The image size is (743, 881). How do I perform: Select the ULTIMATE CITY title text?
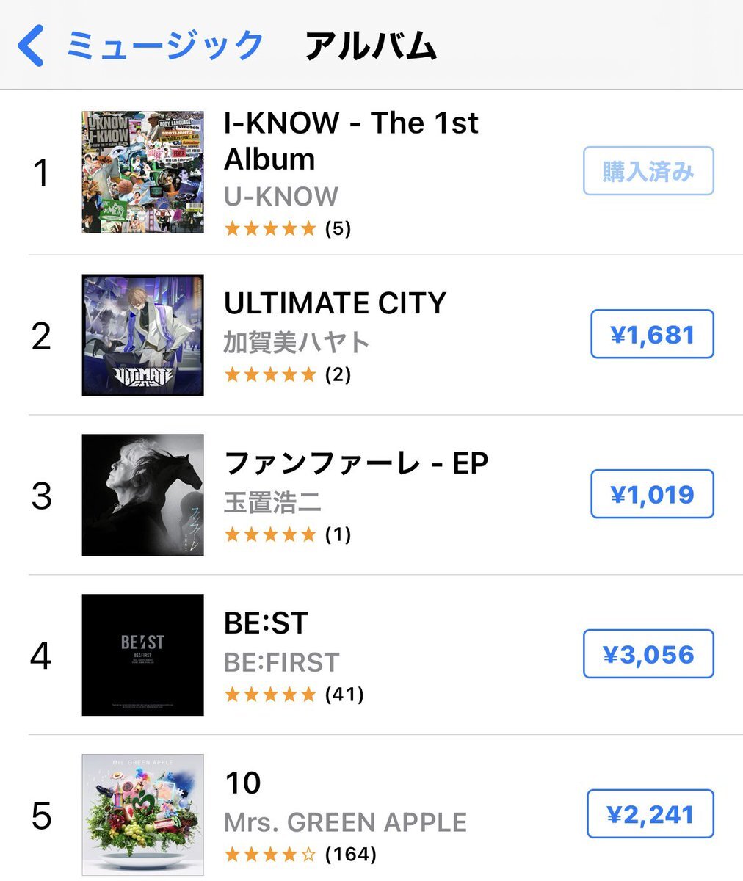tap(335, 303)
